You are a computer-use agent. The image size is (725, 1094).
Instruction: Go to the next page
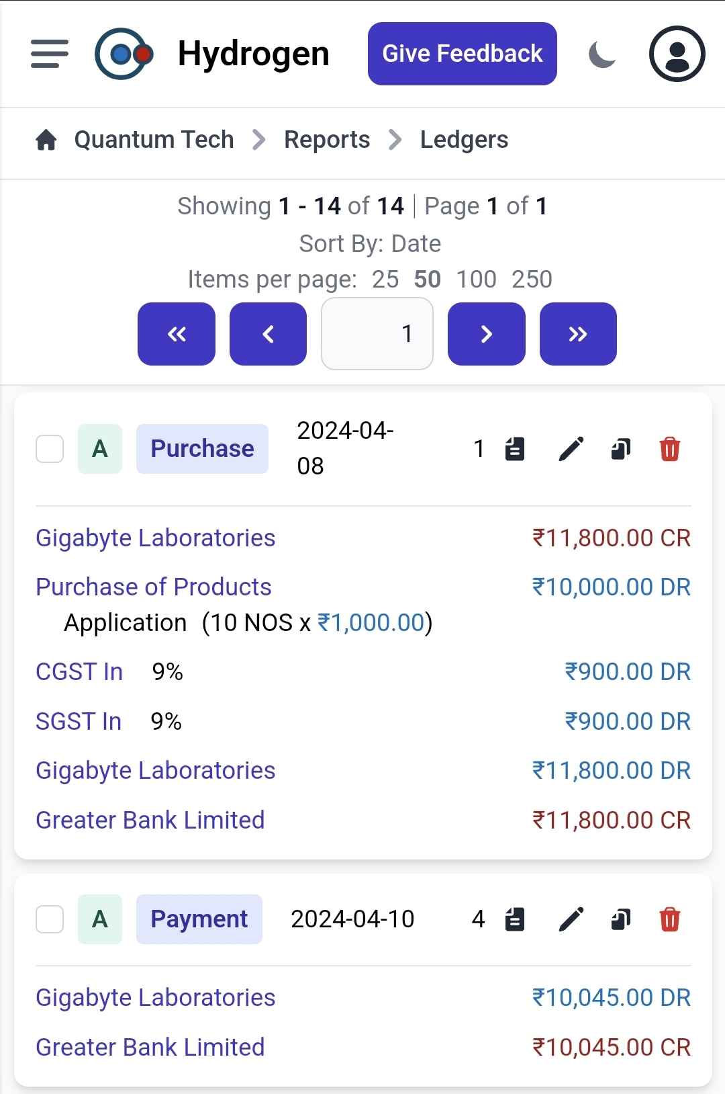pyautogui.click(x=486, y=334)
